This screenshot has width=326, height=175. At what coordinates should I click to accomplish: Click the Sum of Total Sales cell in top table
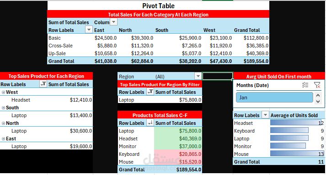[x=69, y=22]
